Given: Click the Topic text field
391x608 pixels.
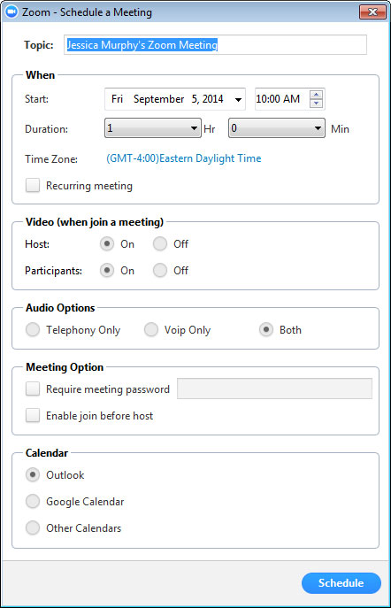Looking at the screenshot, I should (x=215, y=44).
